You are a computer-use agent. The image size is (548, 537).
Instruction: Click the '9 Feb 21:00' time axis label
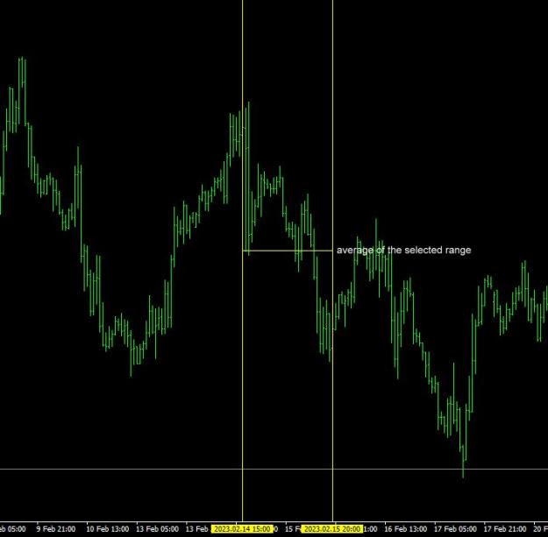pos(56,529)
